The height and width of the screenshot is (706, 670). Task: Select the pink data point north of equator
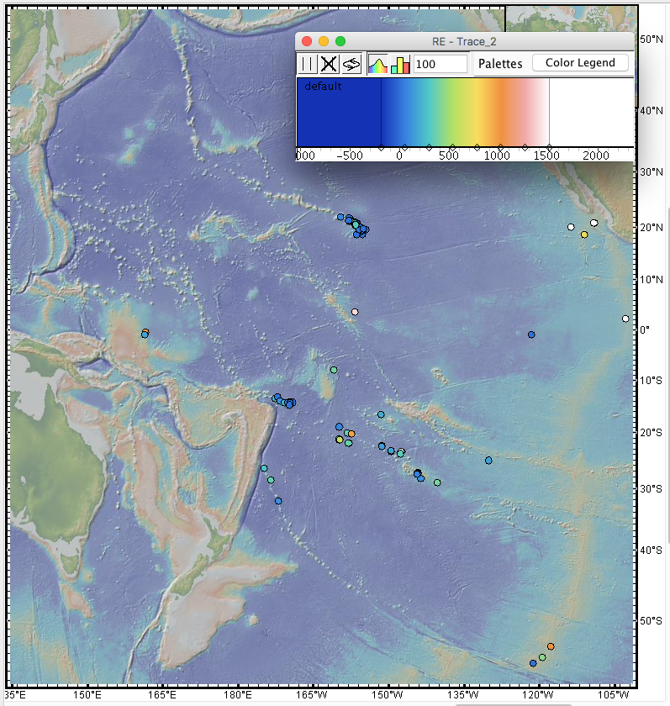click(x=355, y=312)
